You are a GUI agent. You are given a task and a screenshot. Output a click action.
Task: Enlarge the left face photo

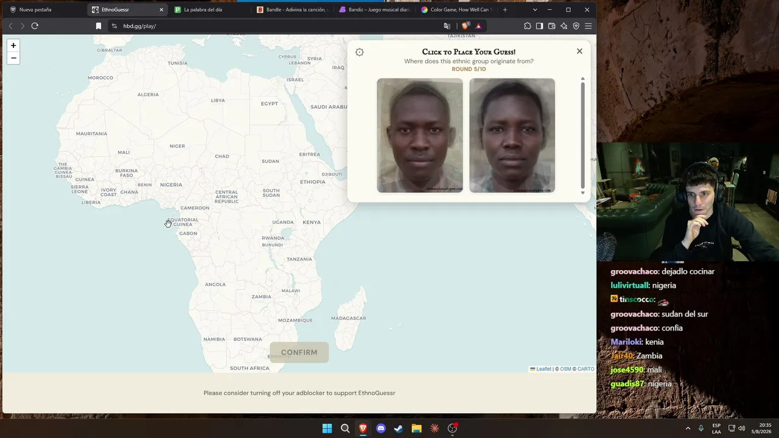coord(420,135)
